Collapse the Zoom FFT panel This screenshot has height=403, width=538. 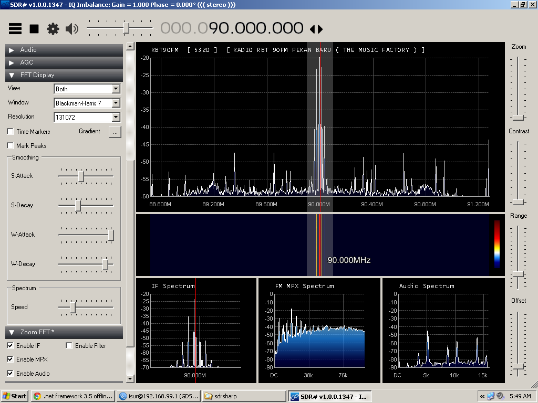64,332
